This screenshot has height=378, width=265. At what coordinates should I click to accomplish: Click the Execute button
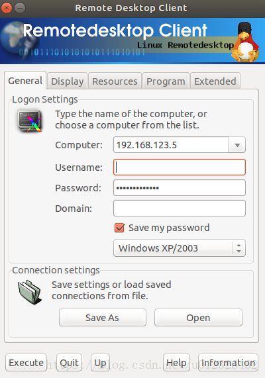(26, 363)
